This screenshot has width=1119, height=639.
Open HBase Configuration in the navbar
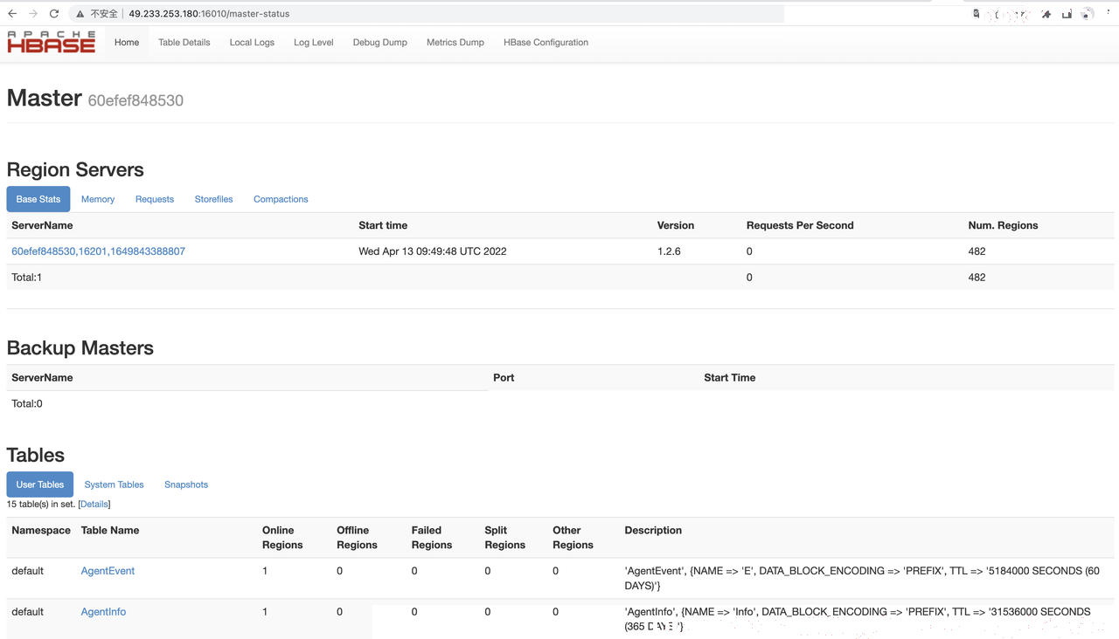(x=546, y=43)
